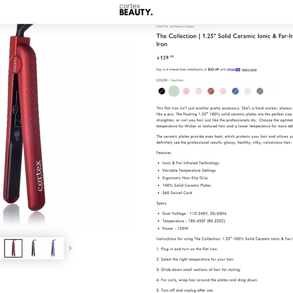Image resolution: width=293 pixels, height=293 pixels.
Task: Pick the crossed-out blue color swatch
Action: click(235, 91)
